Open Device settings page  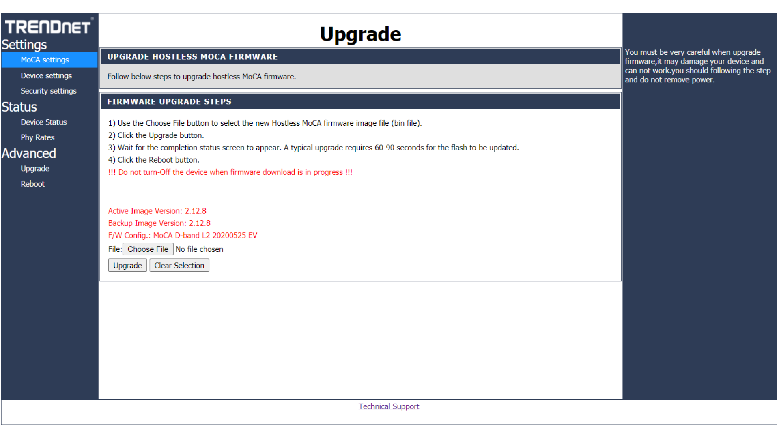[x=46, y=76]
